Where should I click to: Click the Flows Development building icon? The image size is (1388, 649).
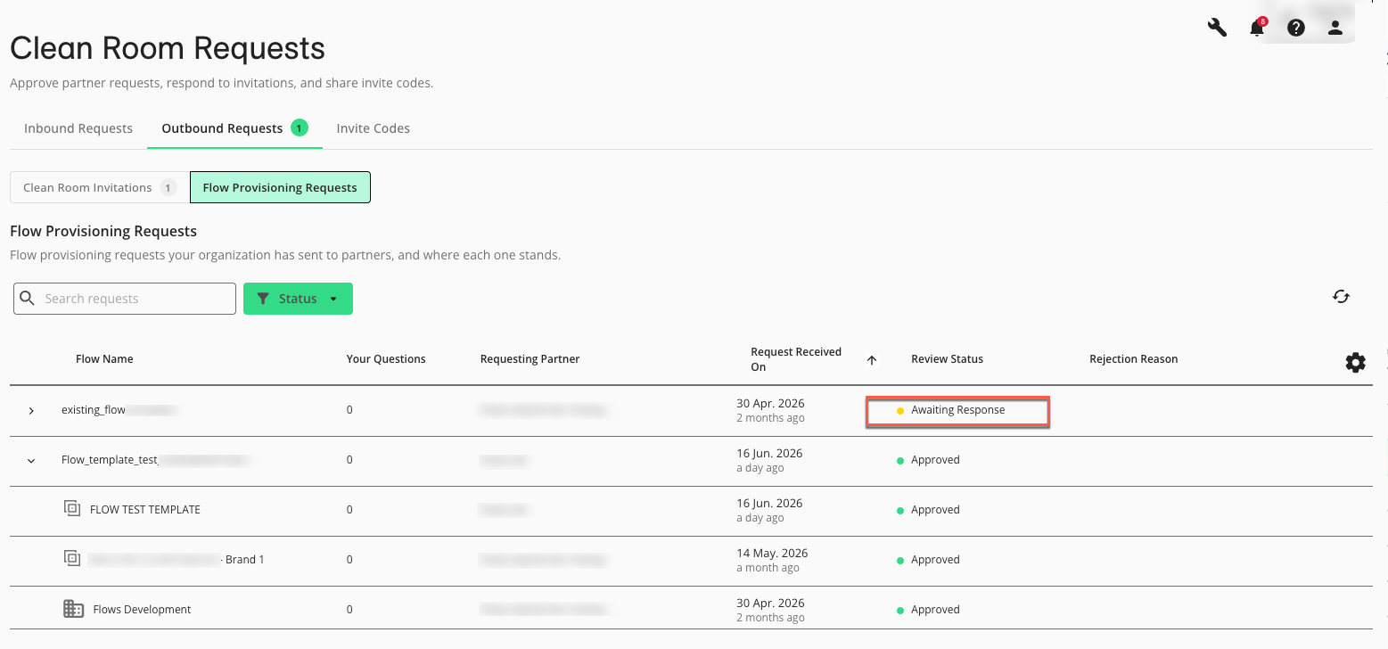[x=74, y=609]
